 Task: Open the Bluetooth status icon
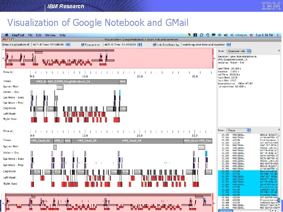[x=278, y=35]
